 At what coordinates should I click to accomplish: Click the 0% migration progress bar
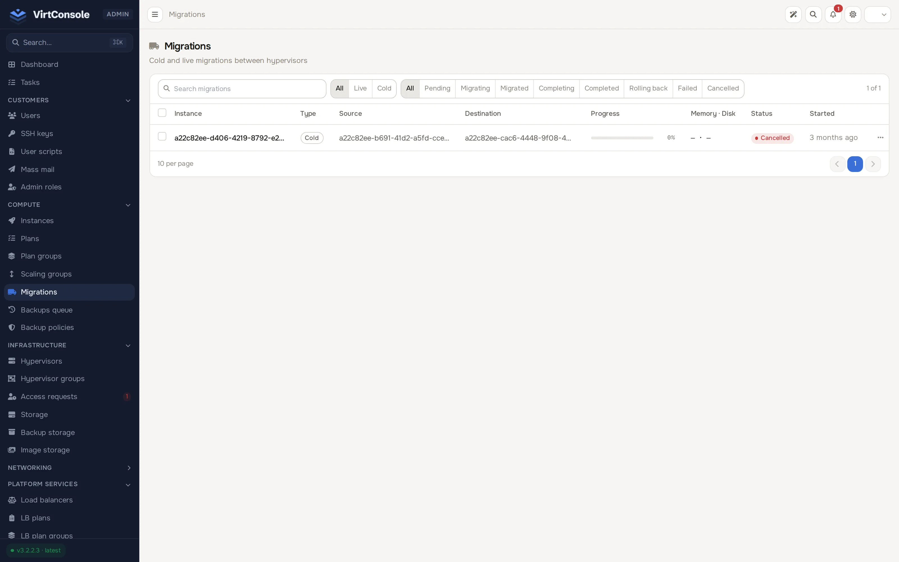(x=622, y=138)
